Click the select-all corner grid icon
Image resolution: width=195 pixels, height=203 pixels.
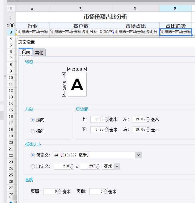[x=11, y=9]
